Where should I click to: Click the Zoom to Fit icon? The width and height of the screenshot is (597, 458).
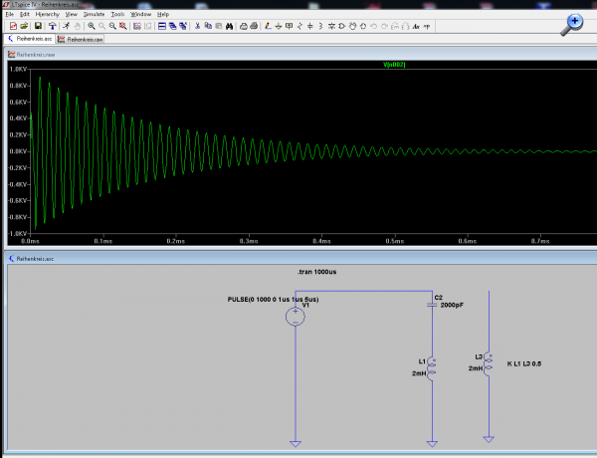[123, 26]
